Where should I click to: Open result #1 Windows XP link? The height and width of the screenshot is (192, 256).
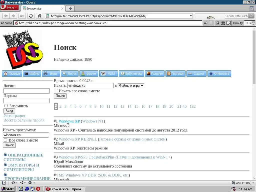(69, 121)
